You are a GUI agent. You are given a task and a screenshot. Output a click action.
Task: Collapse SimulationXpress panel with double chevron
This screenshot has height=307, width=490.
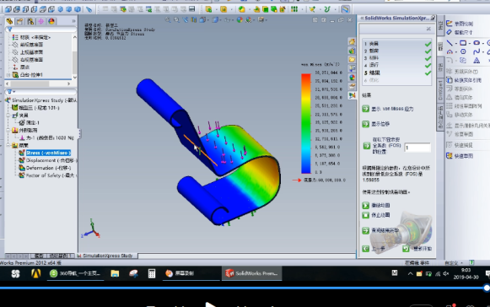pyautogui.click(x=362, y=18)
